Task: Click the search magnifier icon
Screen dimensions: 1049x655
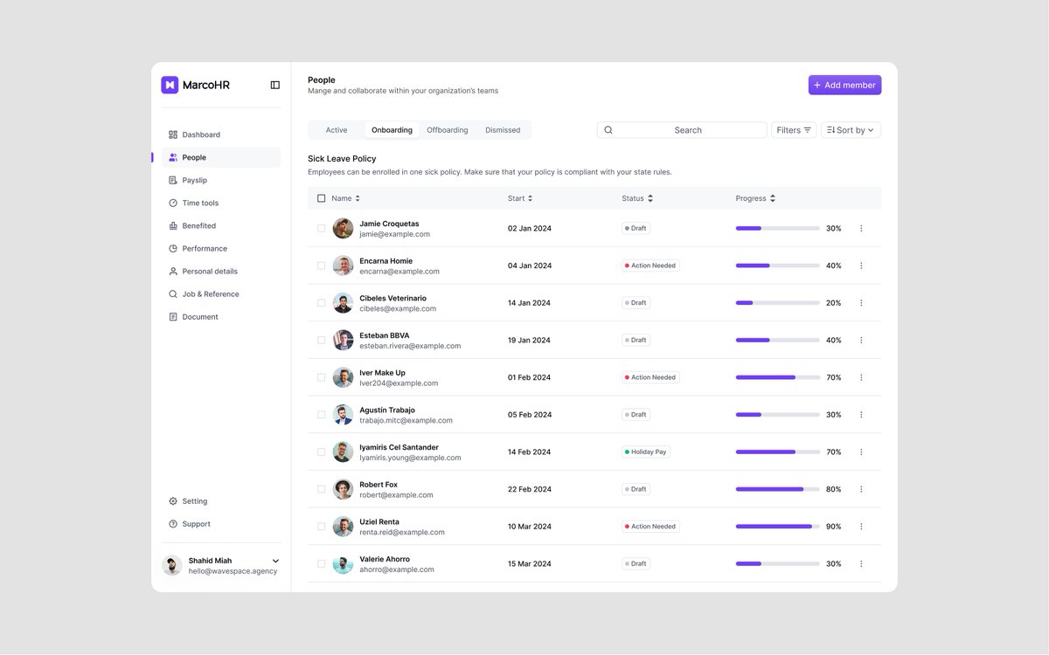Action: 608,130
